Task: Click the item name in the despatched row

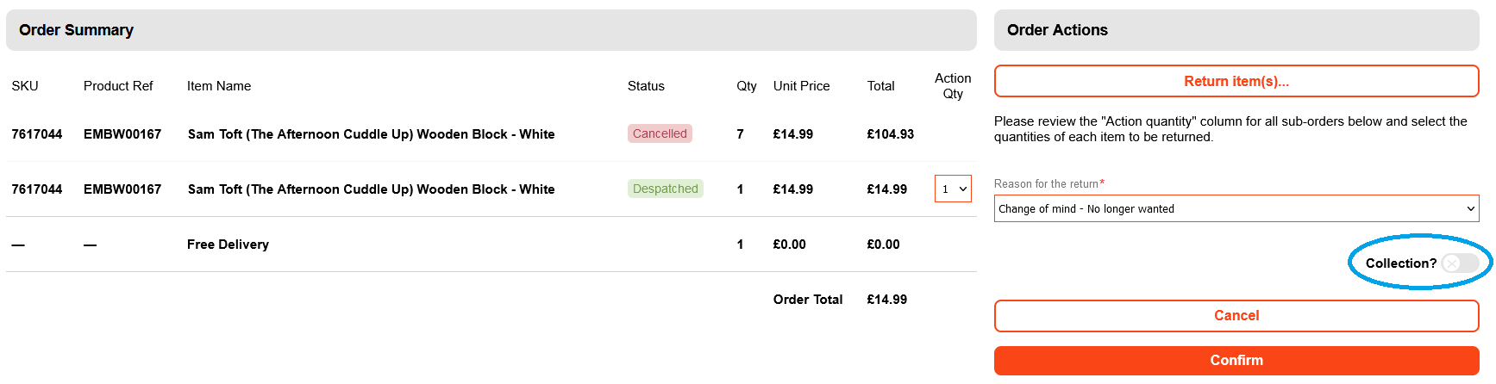Action: click(371, 189)
